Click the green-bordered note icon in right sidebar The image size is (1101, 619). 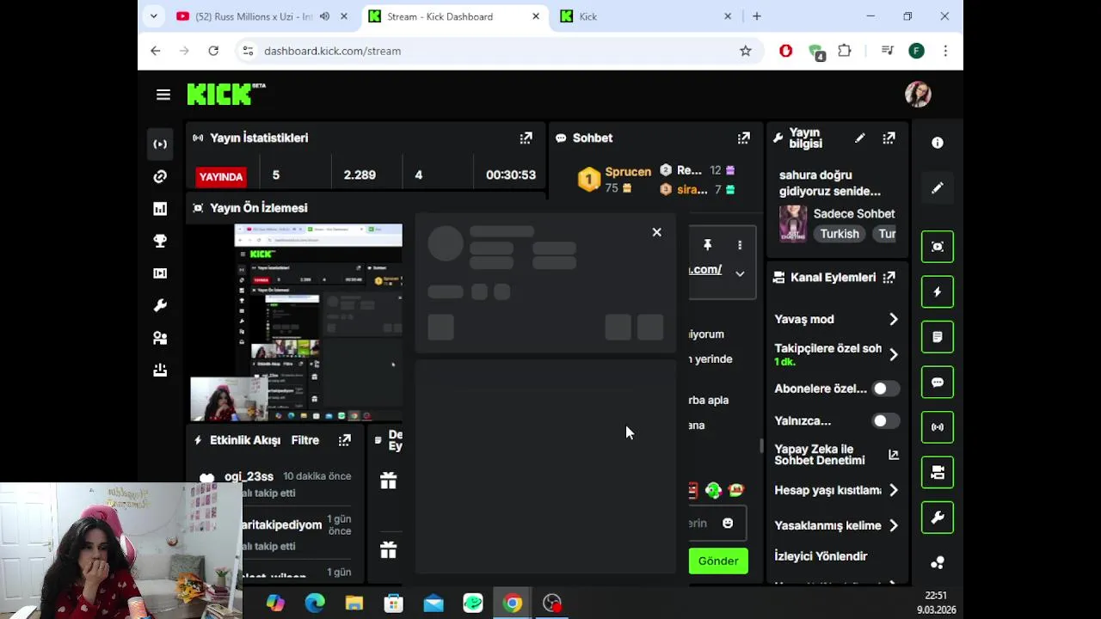[x=938, y=337]
